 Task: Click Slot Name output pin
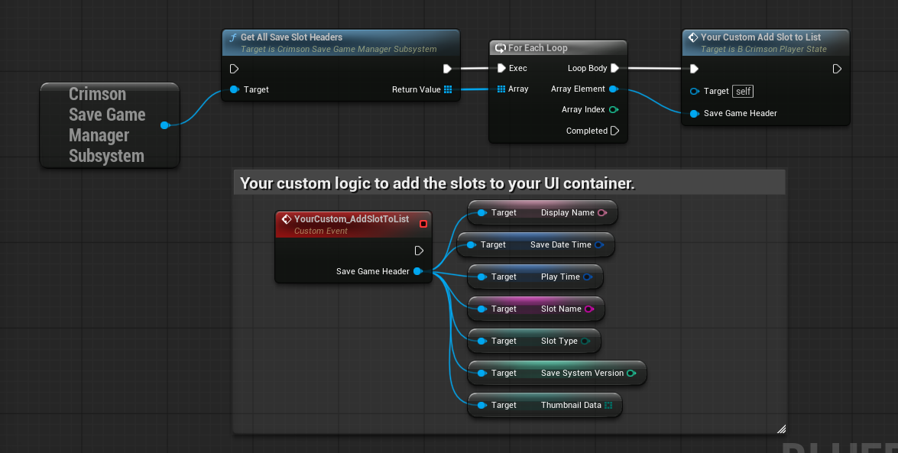click(x=588, y=309)
